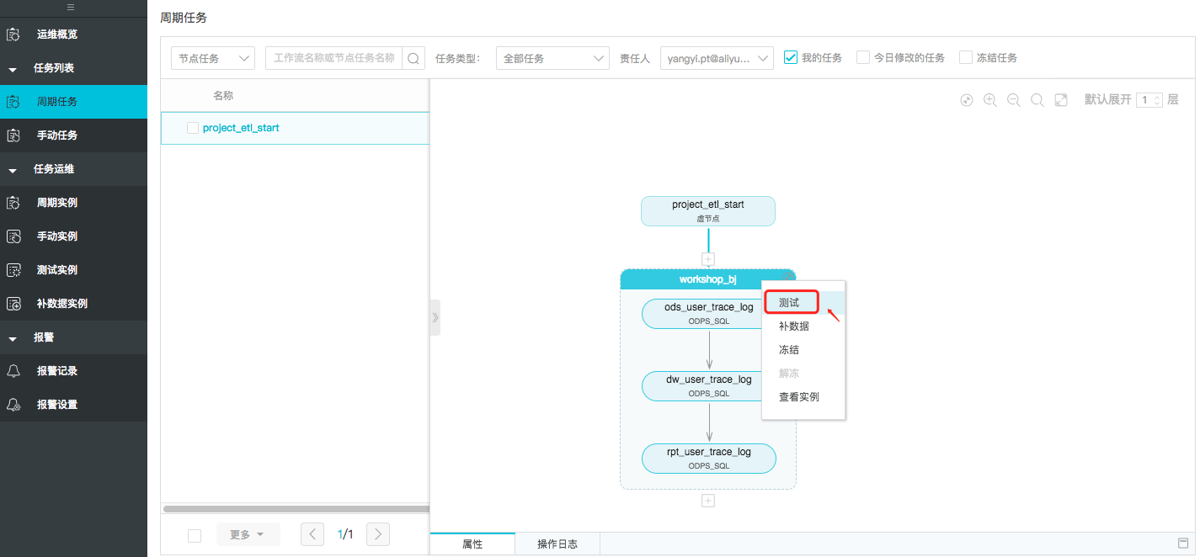Enable 今日修改的任务 checkbox
The height and width of the screenshot is (557, 1200).
point(863,57)
